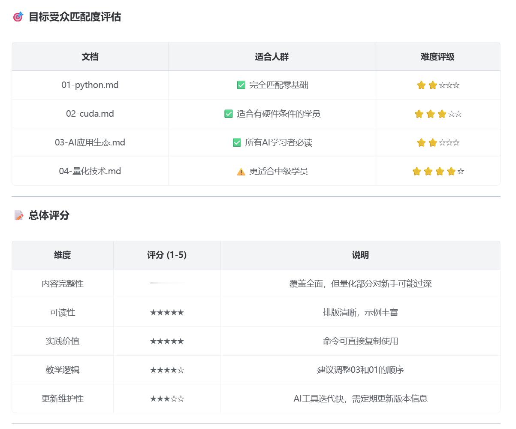Click the star rating for 教学逻辑
The height and width of the screenshot is (429, 516).
(x=167, y=370)
